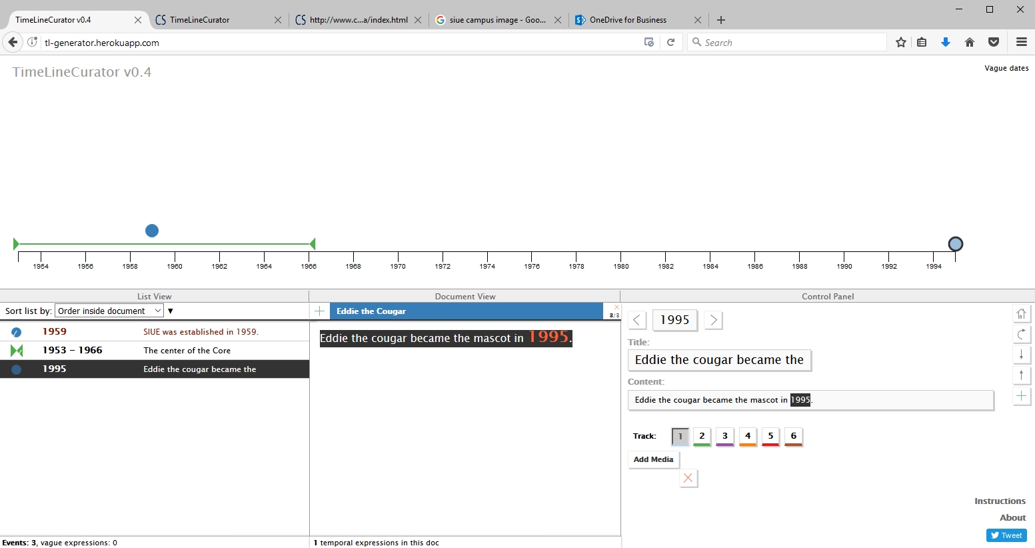Pick track 6 brown
Image resolution: width=1035 pixels, height=548 pixels.
(x=793, y=437)
